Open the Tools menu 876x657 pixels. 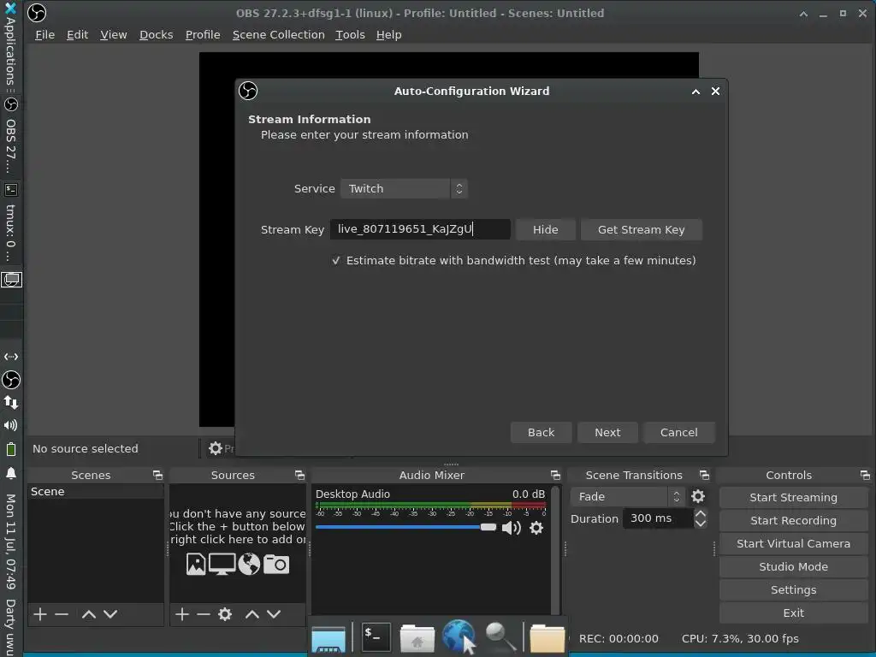point(350,34)
